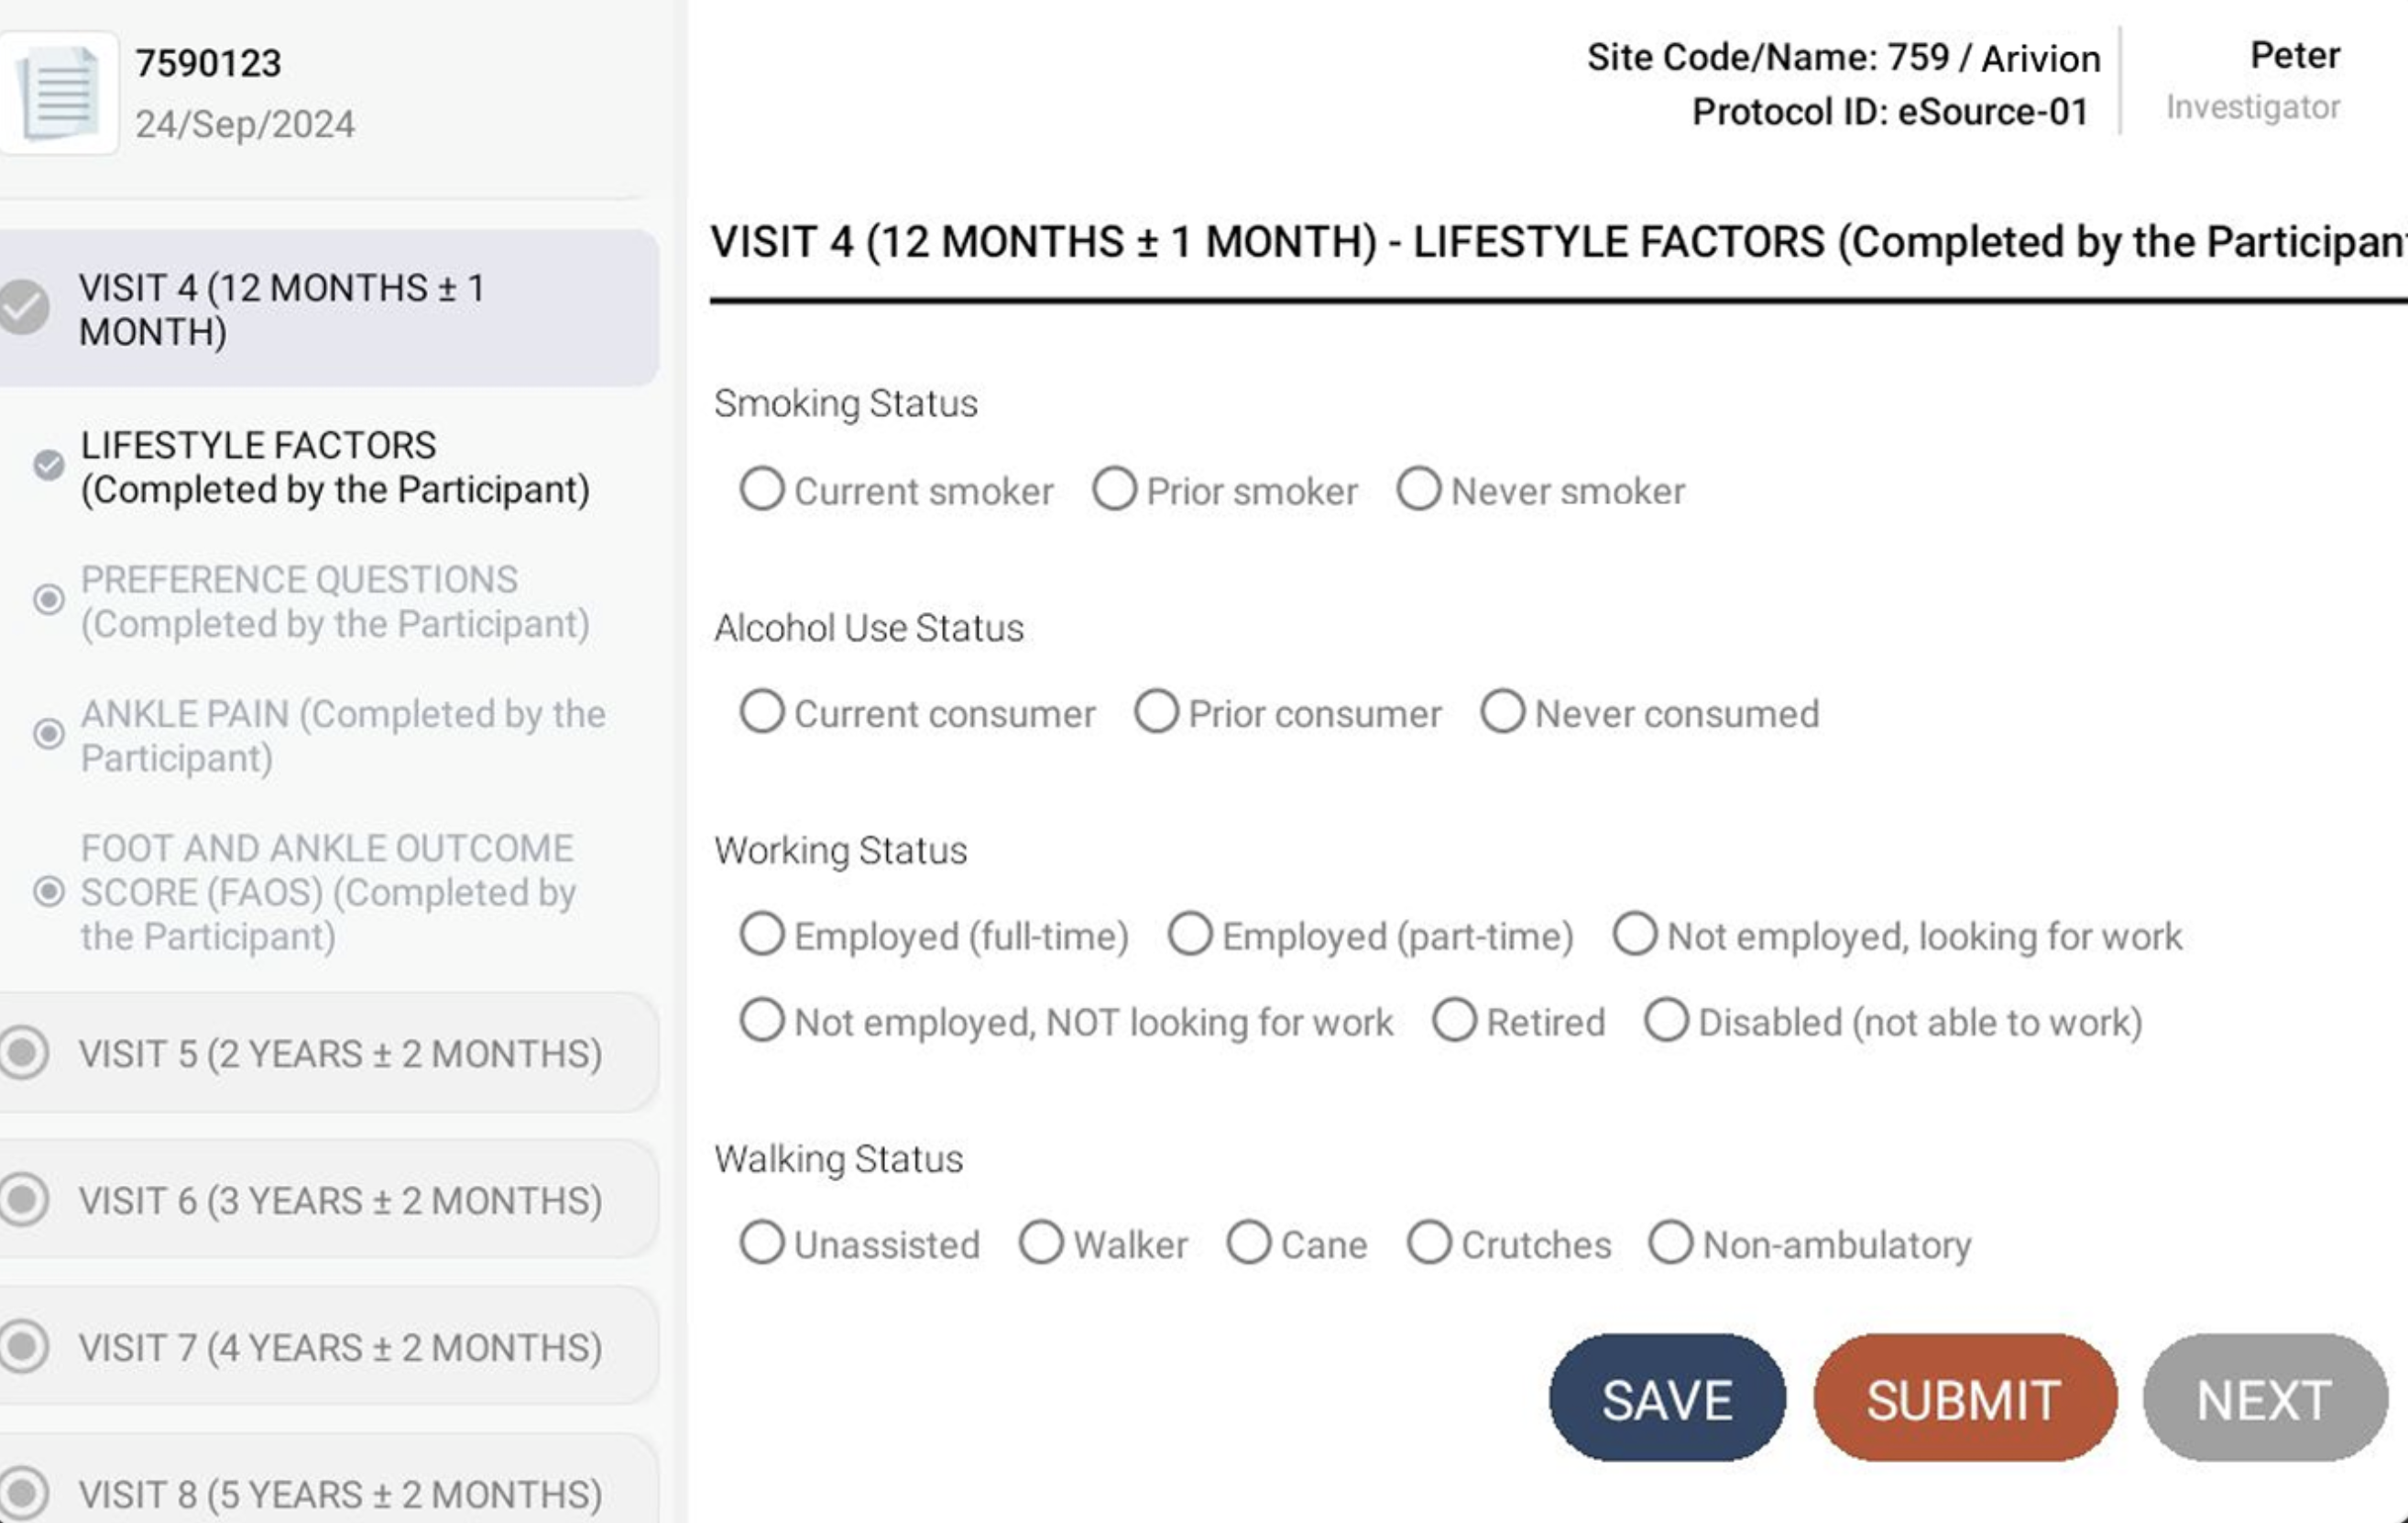
Task: Click the Ankle Pain status icon
Action: point(48,734)
